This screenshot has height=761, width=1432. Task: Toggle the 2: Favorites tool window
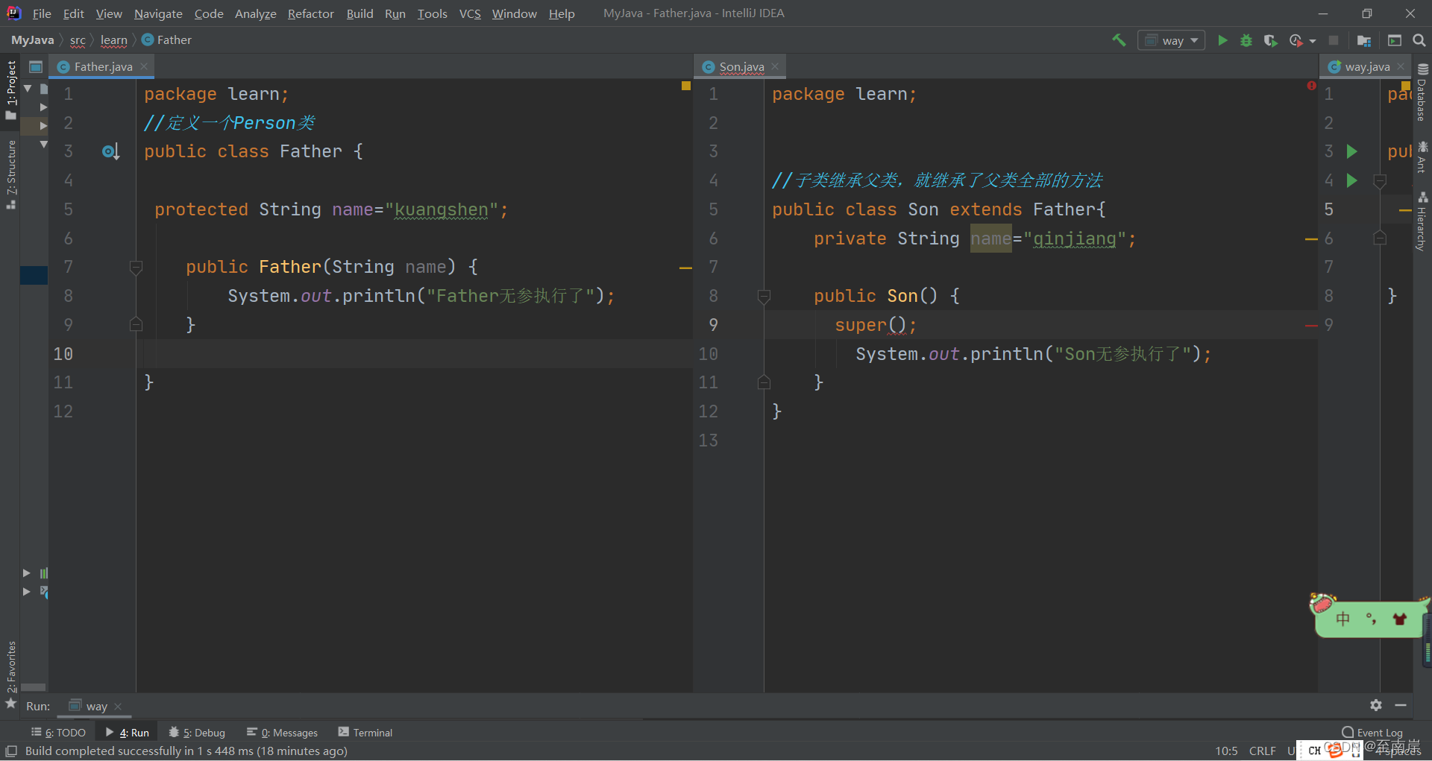click(10, 675)
